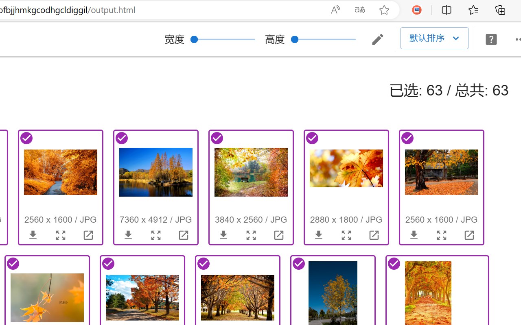
Task: Download the 2880 x 1800 image
Action: [x=319, y=235]
